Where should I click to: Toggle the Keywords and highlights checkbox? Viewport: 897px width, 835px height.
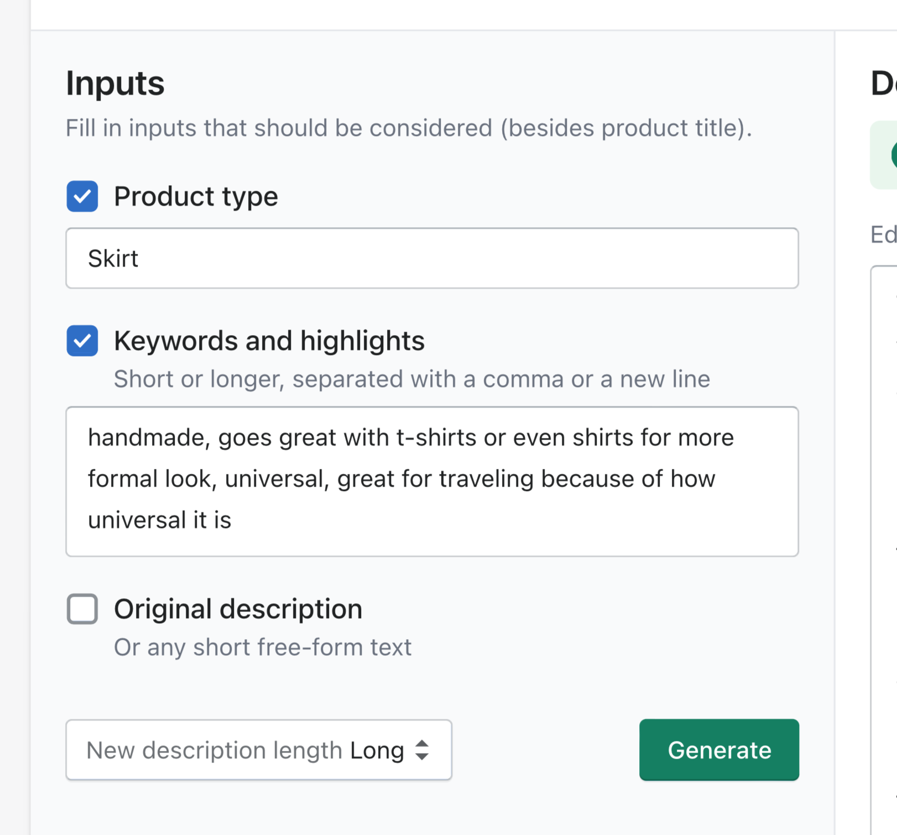[82, 341]
